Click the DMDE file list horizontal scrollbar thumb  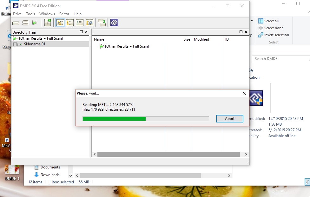point(168,154)
